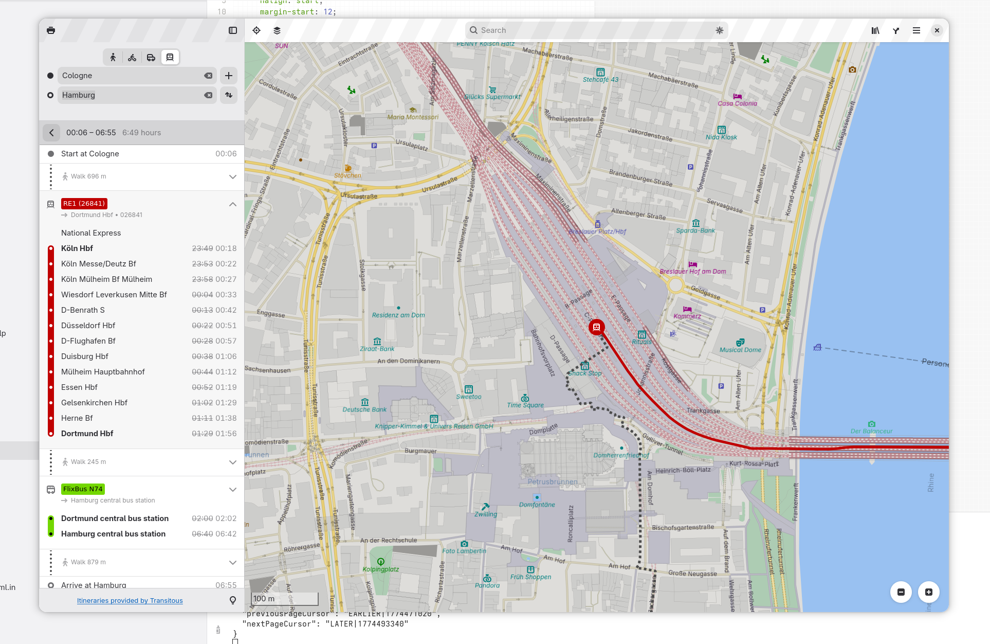Screen dimensions: 990x644
Task: Open Itineraries provided by Transitous link
Action: pos(130,601)
